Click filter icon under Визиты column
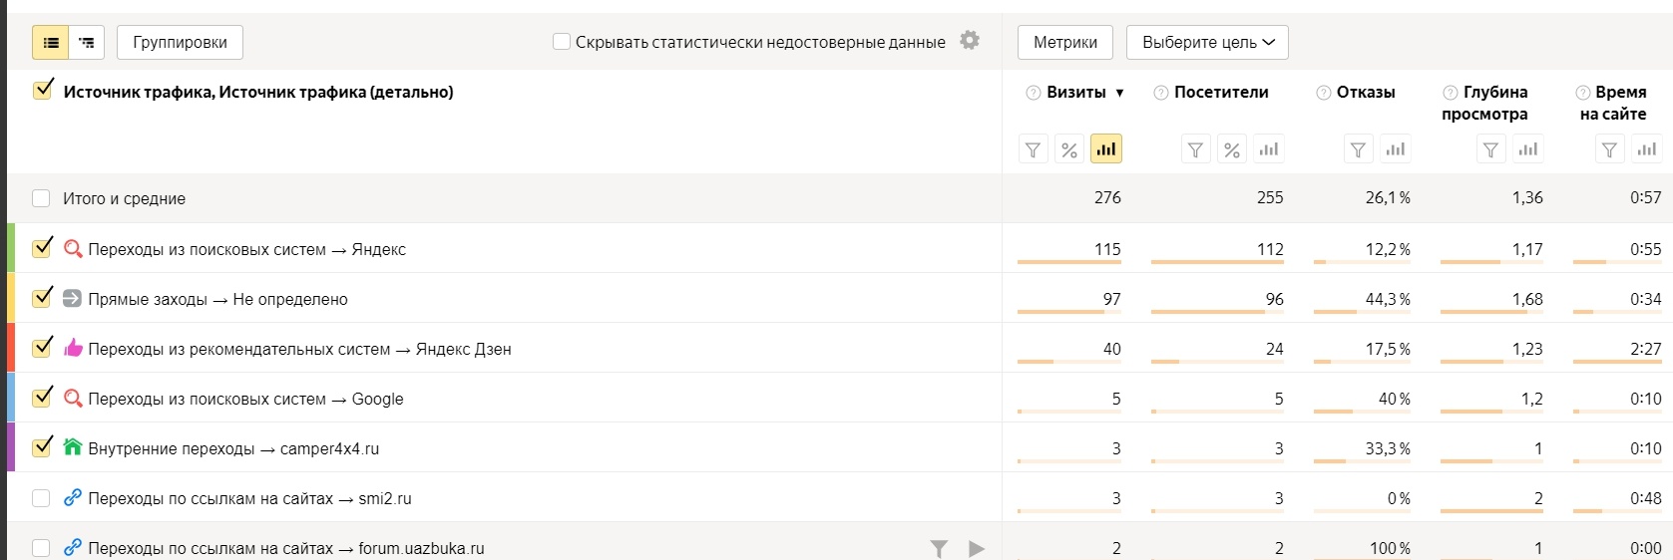 (1033, 149)
